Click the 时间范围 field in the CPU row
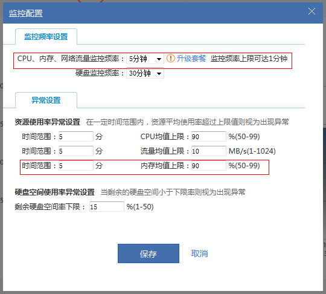Viewport: 326px width, 294px height. click(76, 137)
